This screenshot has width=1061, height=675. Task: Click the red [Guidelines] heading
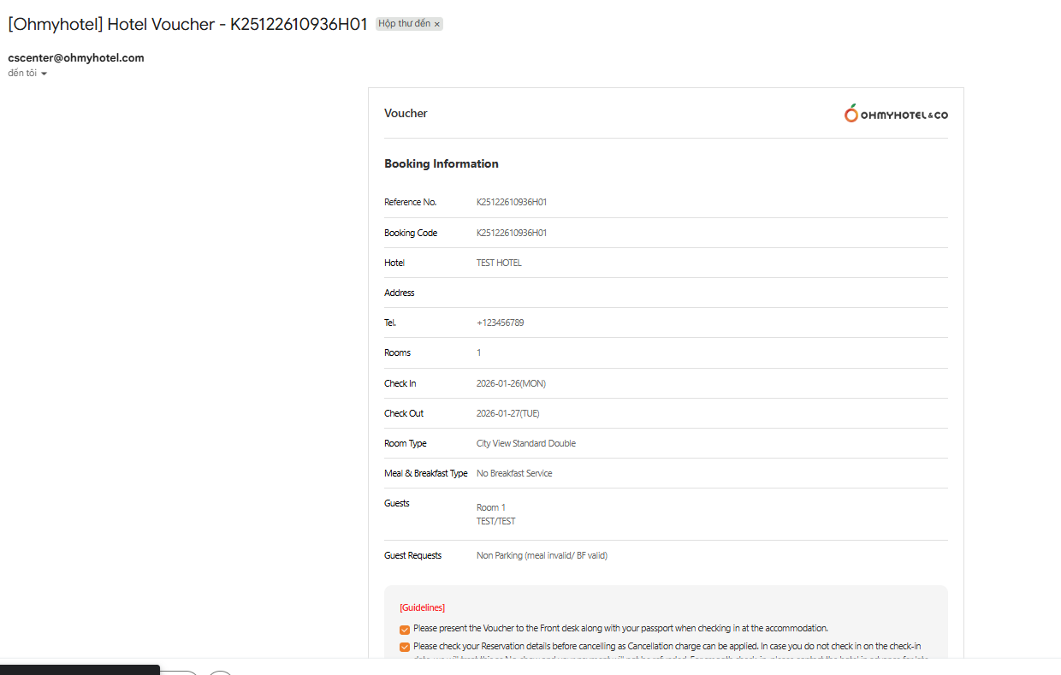click(x=422, y=607)
